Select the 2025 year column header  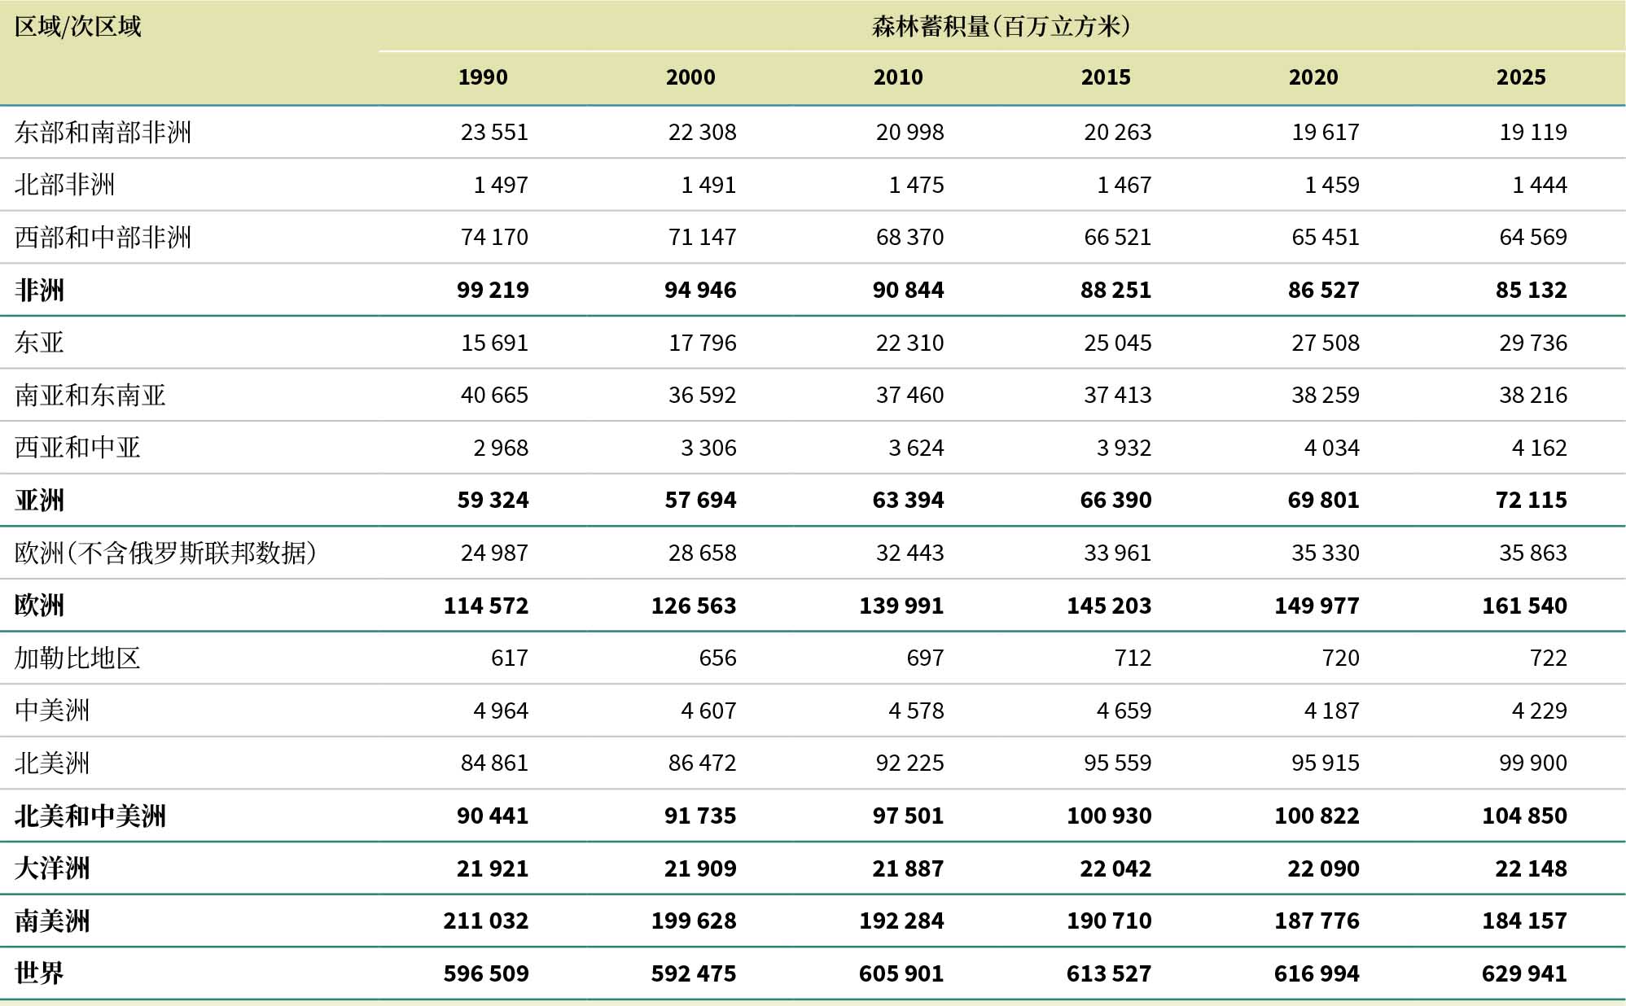tap(1521, 77)
